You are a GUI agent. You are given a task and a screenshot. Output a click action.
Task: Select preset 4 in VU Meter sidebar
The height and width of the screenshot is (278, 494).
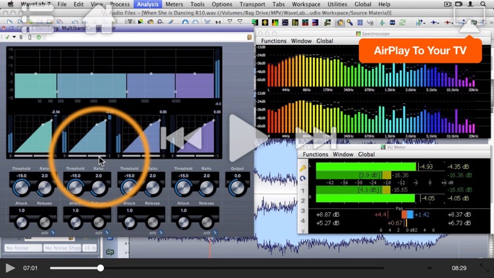303,221
